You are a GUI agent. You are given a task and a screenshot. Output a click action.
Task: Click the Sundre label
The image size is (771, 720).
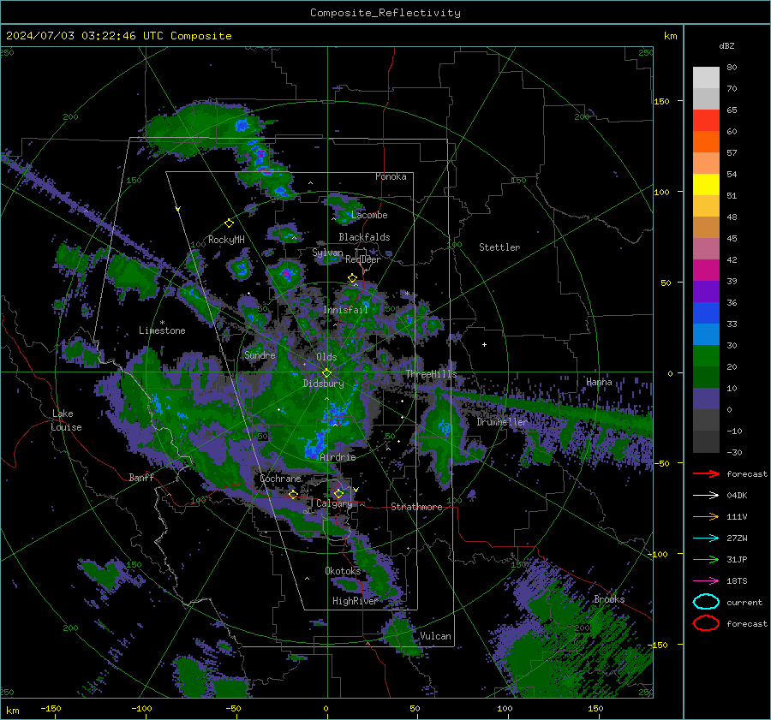point(260,355)
